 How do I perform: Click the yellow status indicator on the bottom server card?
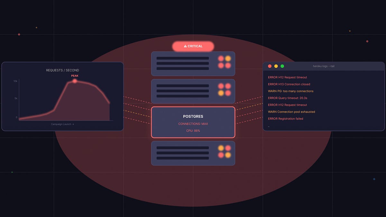click(x=221, y=148)
